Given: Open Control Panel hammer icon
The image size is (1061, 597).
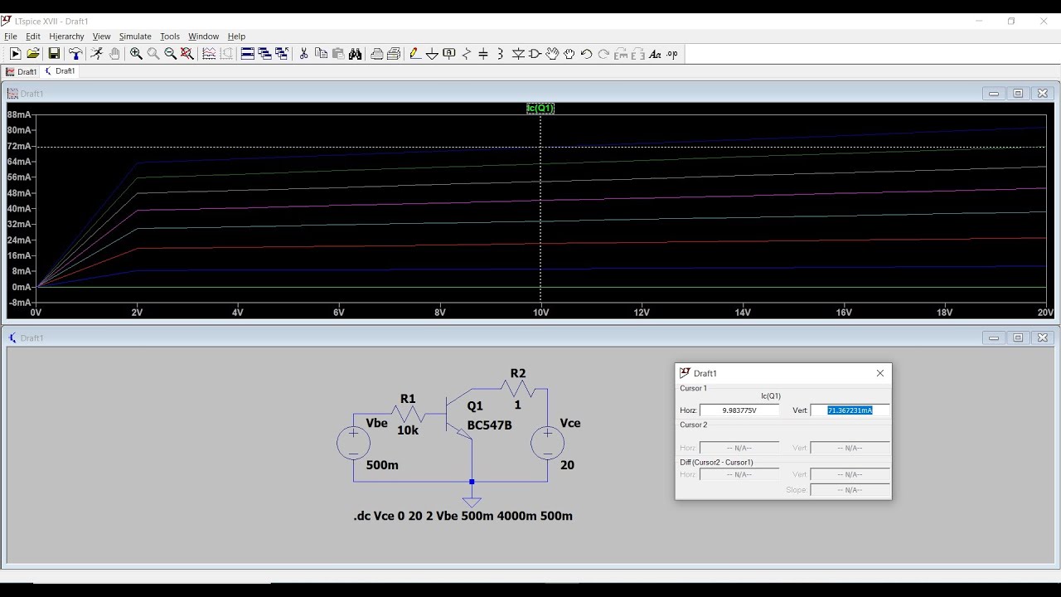Looking at the screenshot, I should tap(75, 54).
